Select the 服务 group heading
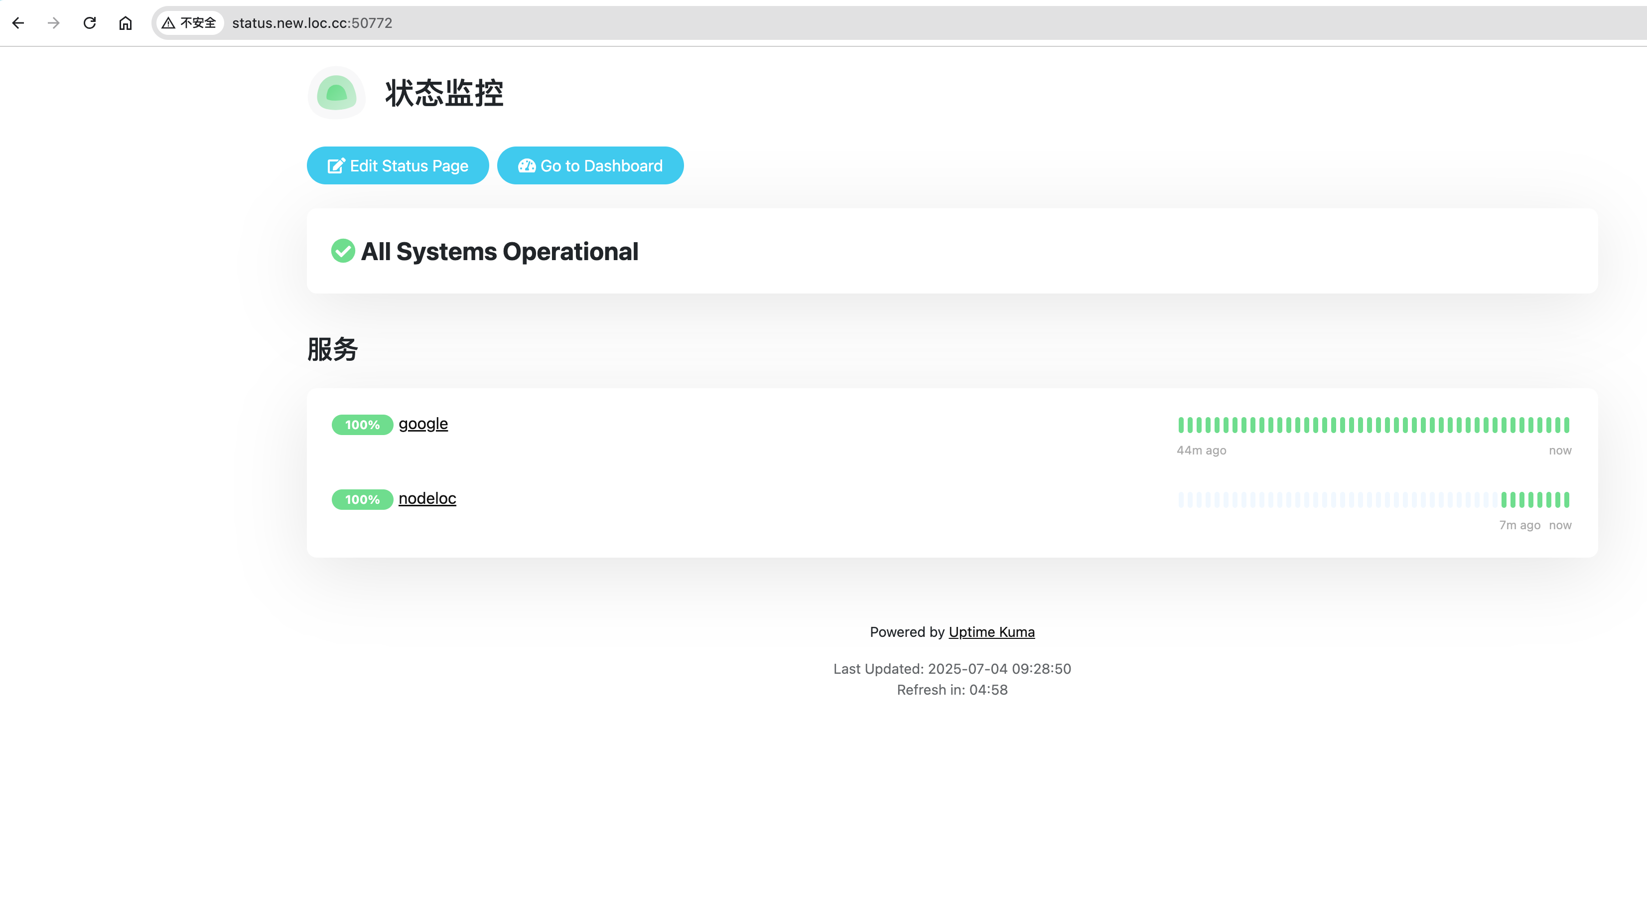This screenshot has height=900, width=1647. click(x=332, y=349)
